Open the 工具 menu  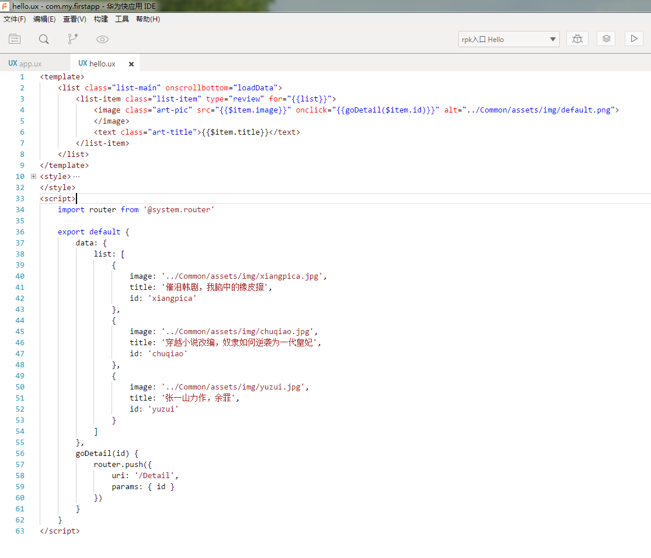click(122, 19)
